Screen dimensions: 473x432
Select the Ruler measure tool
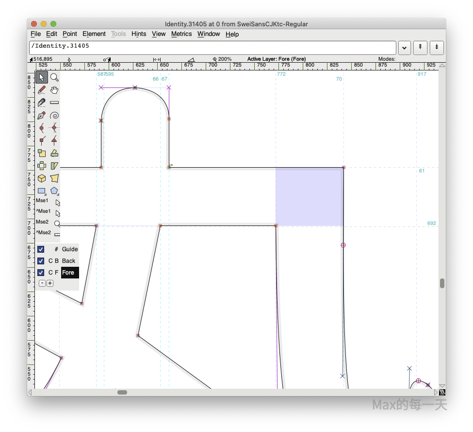pyautogui.click(x=54, y=103)
